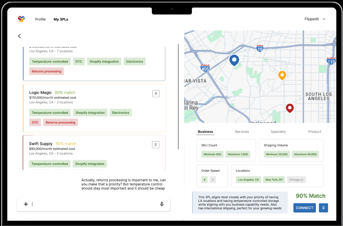The height and width of the screenshot is (226, 343).
Task: Toggle the Los Angeles, CA location chip
Action: point(248,180)
